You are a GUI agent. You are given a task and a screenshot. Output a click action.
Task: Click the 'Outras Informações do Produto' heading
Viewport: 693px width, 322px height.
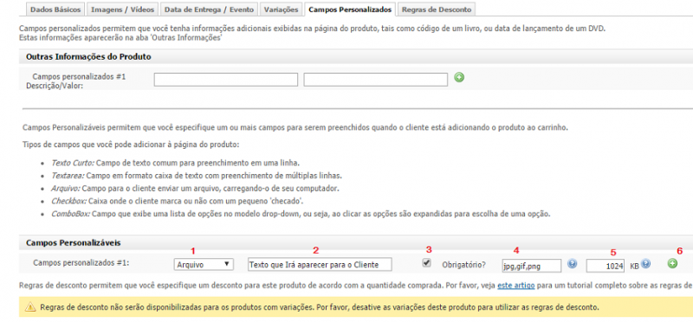(x=89, y=57)
